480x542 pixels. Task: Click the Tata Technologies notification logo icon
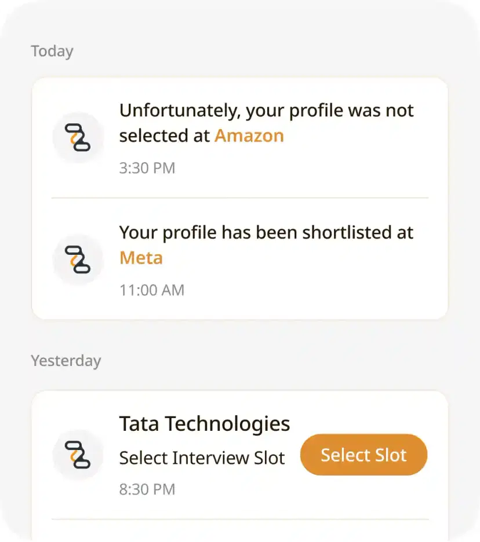click(x=78, y=455)
